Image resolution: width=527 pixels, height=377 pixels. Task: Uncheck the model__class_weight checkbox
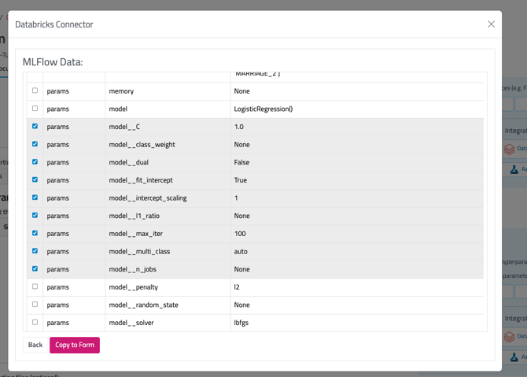point(35,144)
